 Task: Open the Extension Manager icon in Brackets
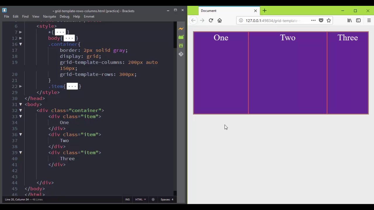point(181,37)
